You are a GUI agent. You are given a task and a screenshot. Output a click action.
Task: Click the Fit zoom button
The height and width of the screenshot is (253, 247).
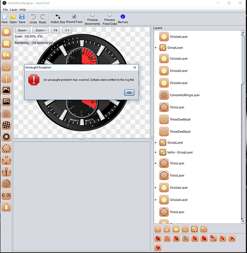tap(55, 30)
